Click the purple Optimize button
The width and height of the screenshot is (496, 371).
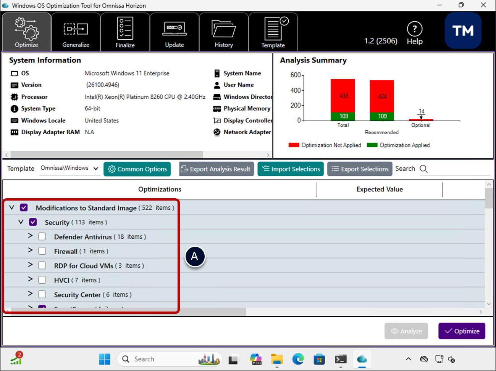(462, 331)
